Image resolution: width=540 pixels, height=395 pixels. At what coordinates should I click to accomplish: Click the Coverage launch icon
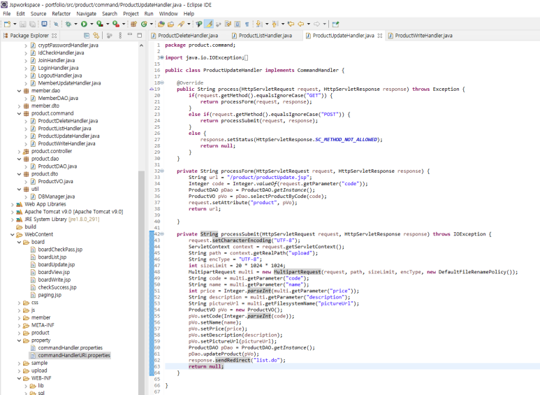pyautogui.click(x=100, y=24)
